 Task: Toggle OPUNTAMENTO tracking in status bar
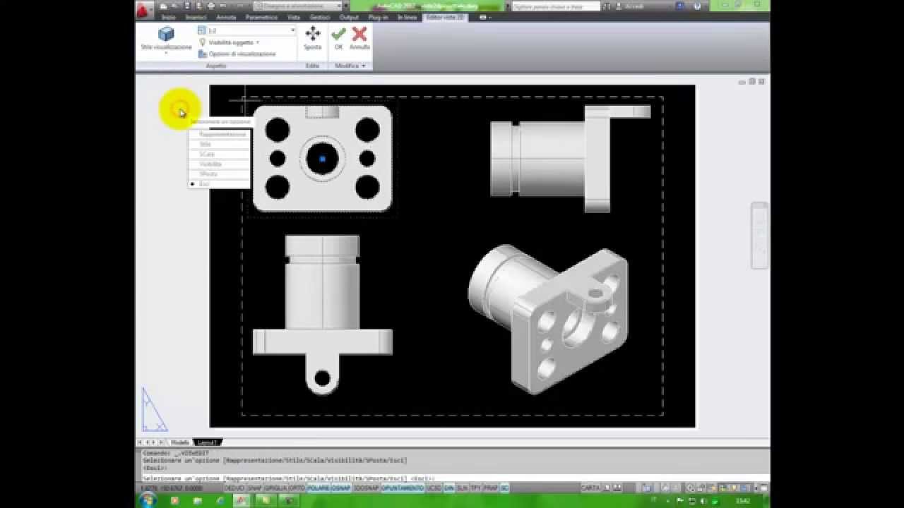403,488
